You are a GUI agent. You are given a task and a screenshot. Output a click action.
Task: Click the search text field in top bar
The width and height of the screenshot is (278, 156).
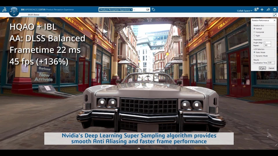pos(139,10)
